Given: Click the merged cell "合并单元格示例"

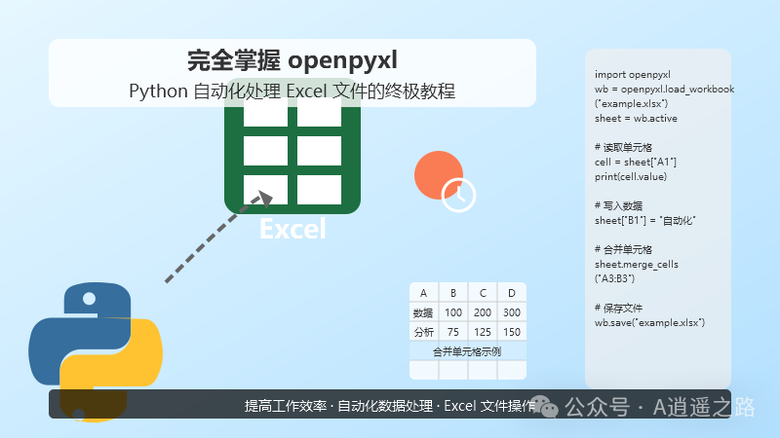Looking at the screenshot, I should (x=468, y=351).
